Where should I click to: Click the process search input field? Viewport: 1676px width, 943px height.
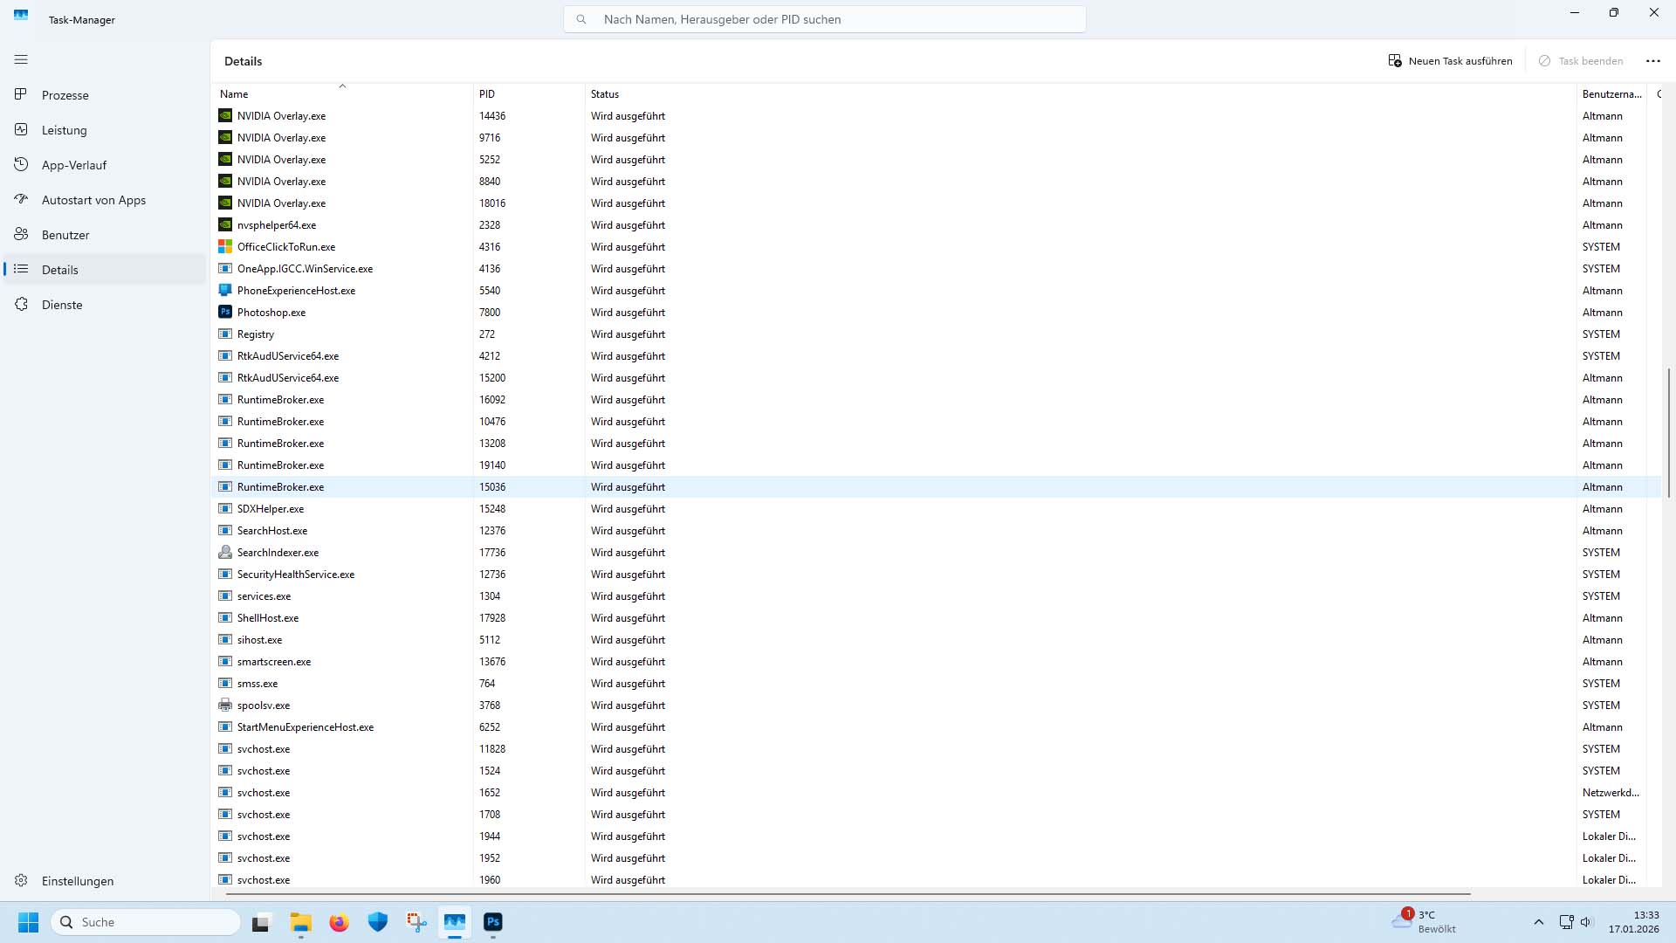824,19
